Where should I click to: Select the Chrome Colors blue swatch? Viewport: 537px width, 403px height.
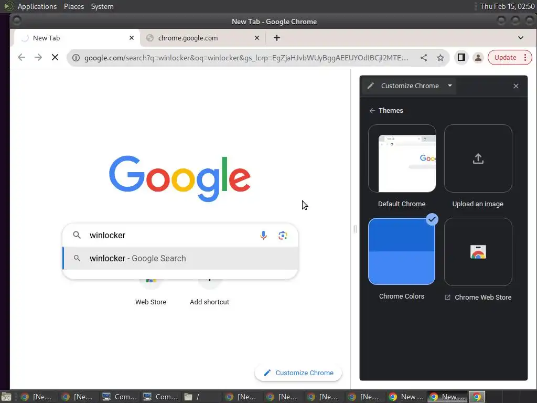[402, 251]
